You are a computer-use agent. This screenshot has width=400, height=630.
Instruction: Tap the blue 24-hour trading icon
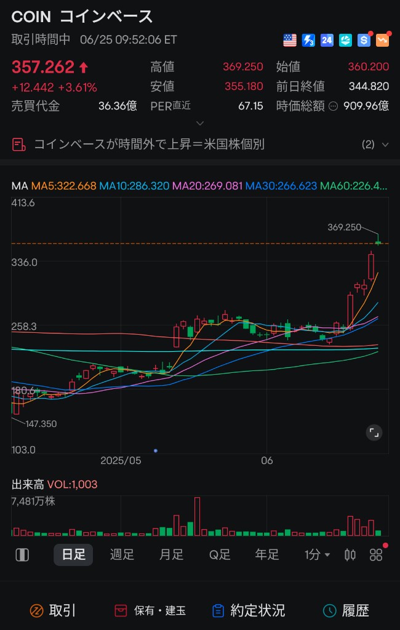327,40
